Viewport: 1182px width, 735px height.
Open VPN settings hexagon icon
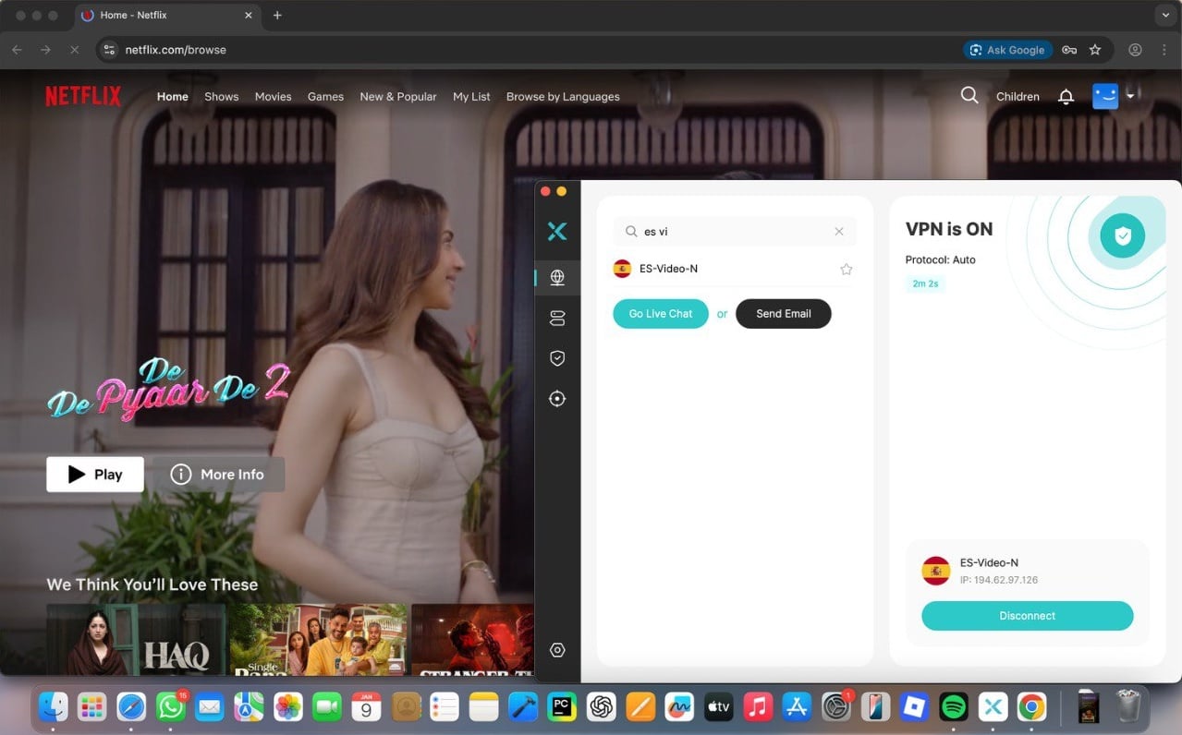[x=557, y=650]
